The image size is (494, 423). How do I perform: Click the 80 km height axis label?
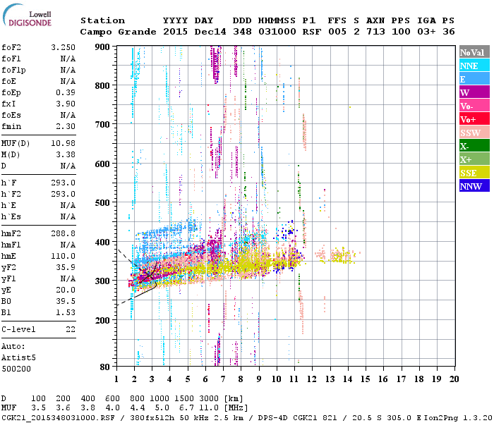pos(104,367)
